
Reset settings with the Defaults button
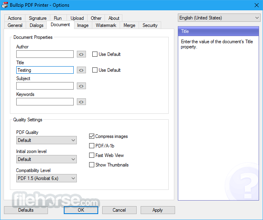coord(26,210)
